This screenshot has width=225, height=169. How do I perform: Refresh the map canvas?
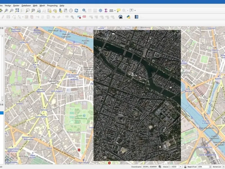pyautogui.click(x=76, y=10)
